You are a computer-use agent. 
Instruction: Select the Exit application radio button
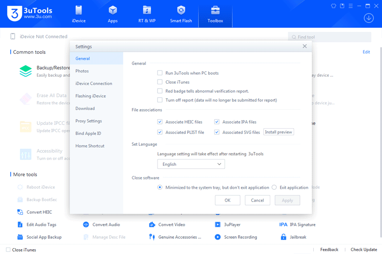(274, 187)
